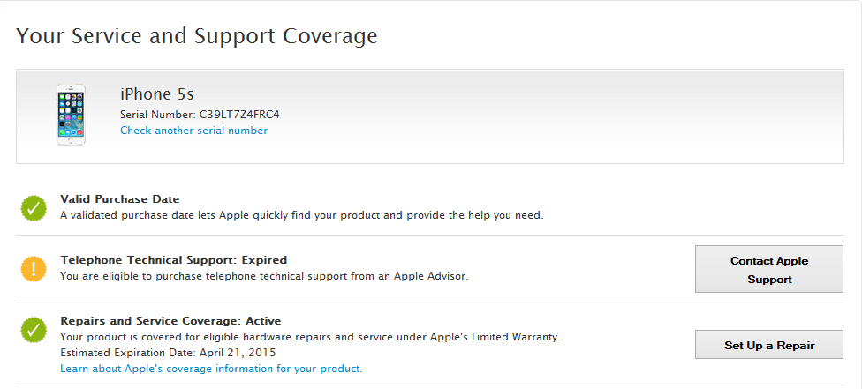Click Telephone Technical Support: Expired heading
This screenshot has height=389, width=862.
point(174,260)
